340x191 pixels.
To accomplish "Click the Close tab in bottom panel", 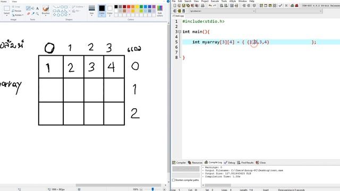I will pyautogui.click(x=261, y=162).
